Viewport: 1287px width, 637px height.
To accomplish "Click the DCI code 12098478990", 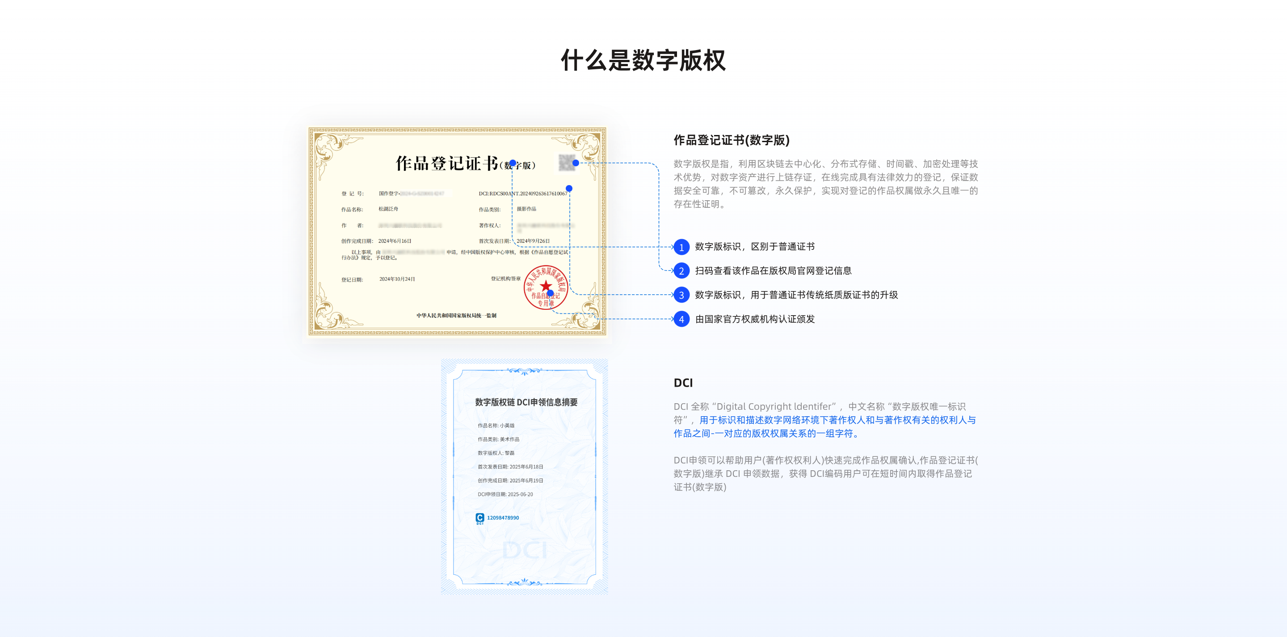I will (503, 518).
